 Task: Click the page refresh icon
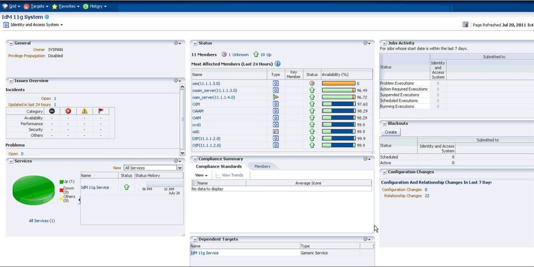466,25
